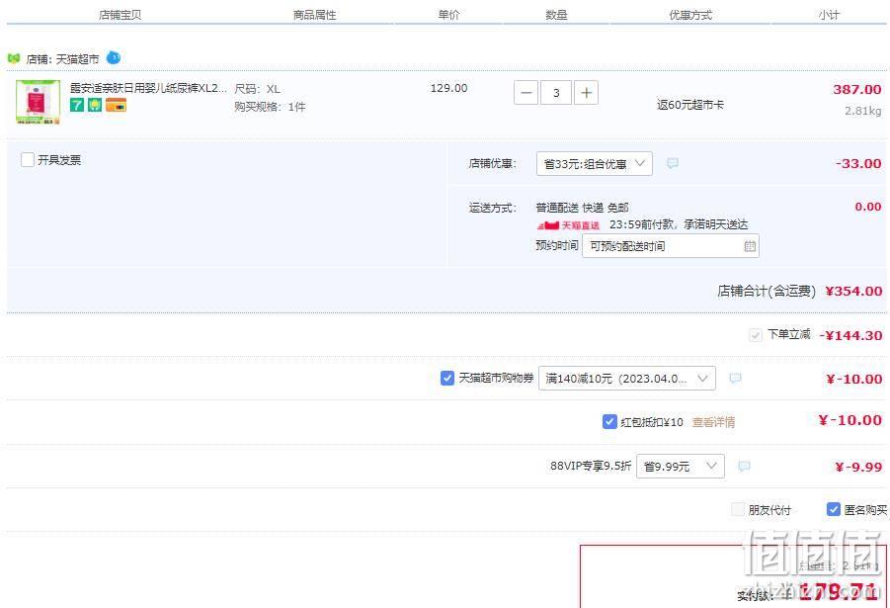Click the 可预约配送时间 field

[671, 246]
